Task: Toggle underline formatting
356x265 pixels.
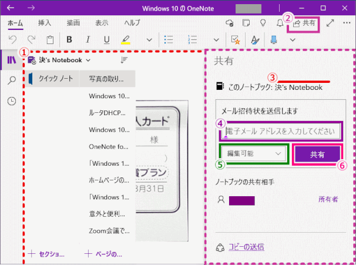Action: 106,40
